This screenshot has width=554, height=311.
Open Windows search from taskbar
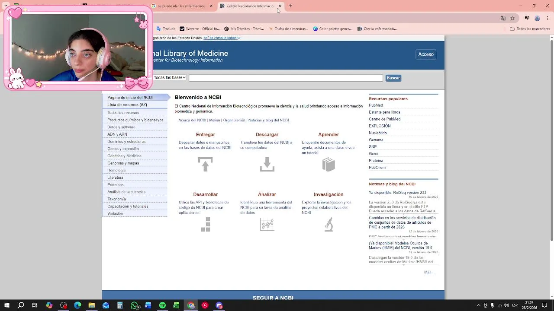[21, 305]
